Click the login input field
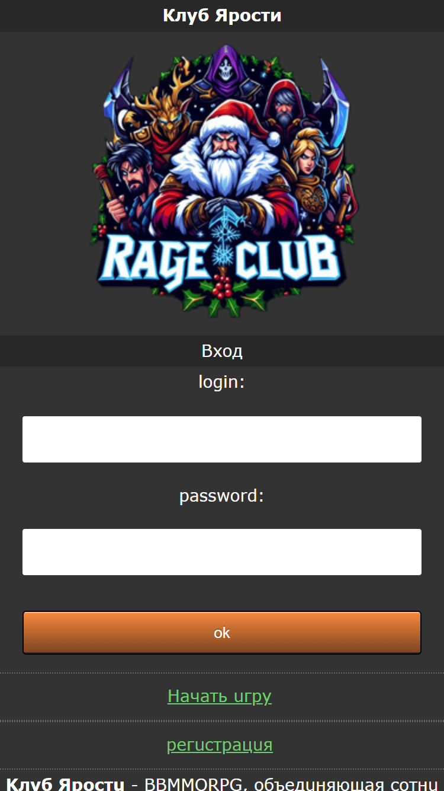This screenshot has height=791, width=444. tap(222, 439)
